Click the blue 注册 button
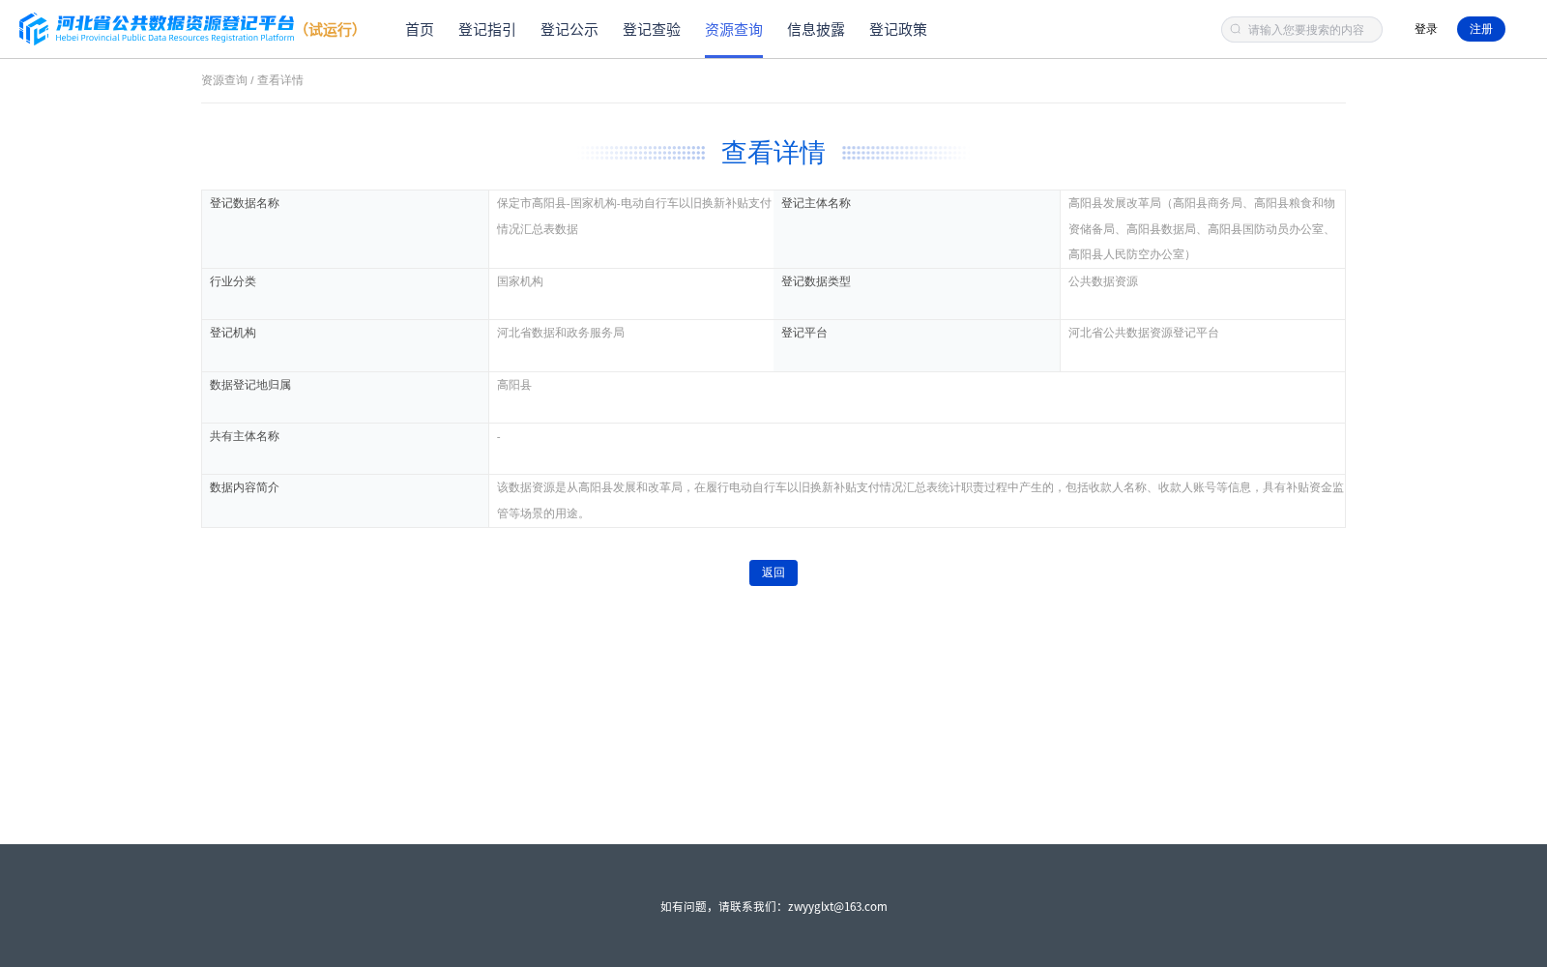 1481,29
